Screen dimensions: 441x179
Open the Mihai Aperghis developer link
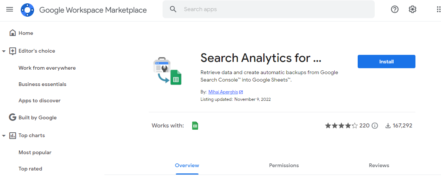(x=223, y=92)
